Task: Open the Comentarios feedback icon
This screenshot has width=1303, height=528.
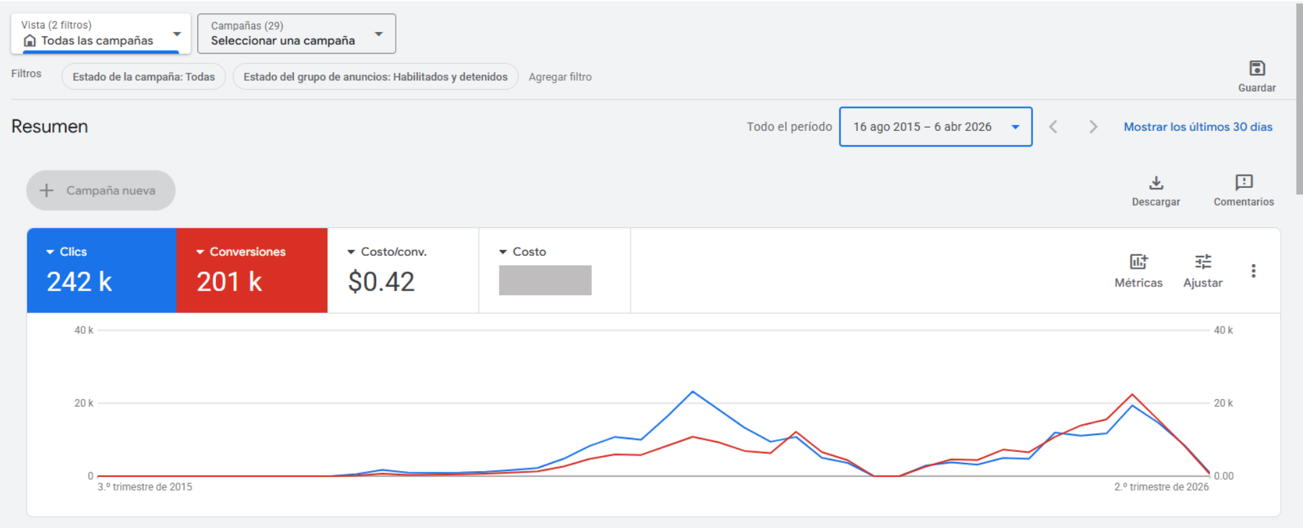Action: click(x=1243, y=183)
